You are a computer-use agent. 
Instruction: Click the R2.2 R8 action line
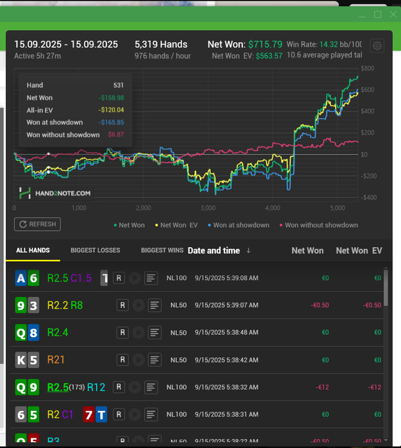point(65,305)
